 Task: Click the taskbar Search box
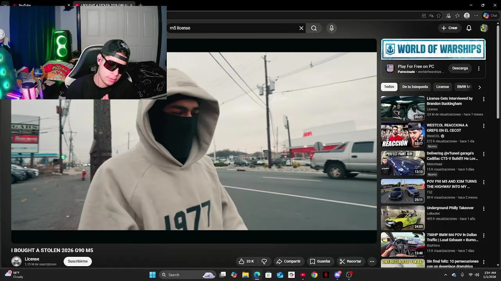pyautogui.click(x=188, y=275)
